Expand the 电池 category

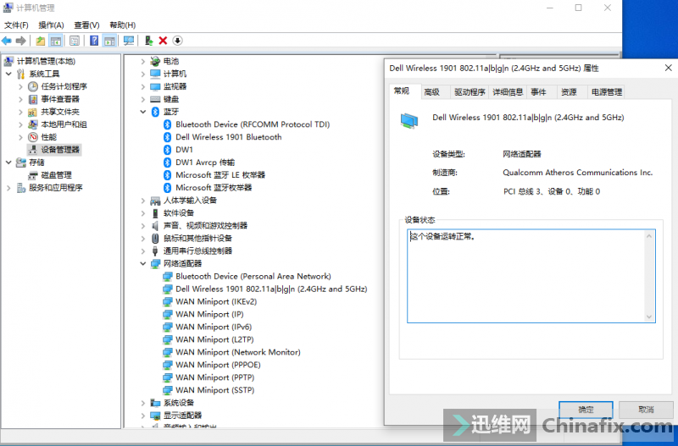click(x=142, y=61)
